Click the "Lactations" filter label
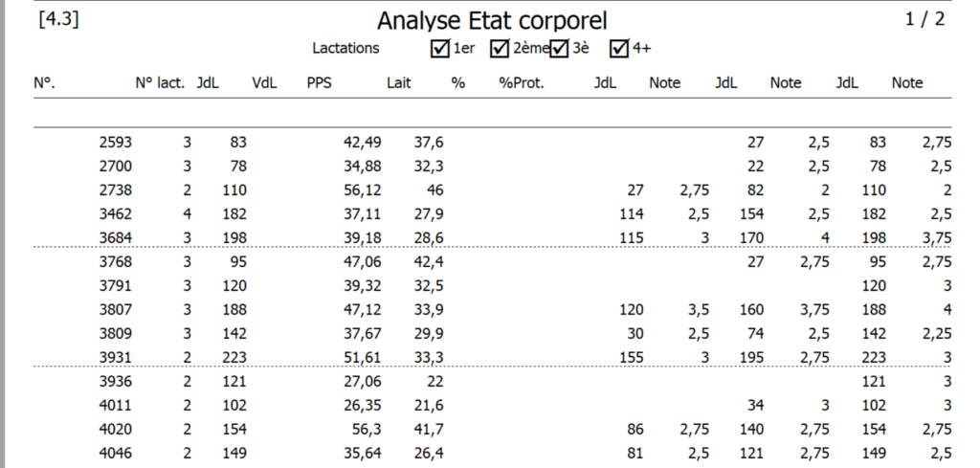The height and width of the screenshot is (468, 980). [345, 48]
